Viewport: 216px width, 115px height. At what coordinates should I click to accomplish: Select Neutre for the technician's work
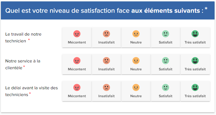(136, 38)
